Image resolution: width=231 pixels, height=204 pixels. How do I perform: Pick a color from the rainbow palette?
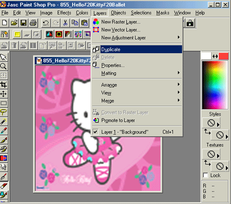(x=215, y=85)
